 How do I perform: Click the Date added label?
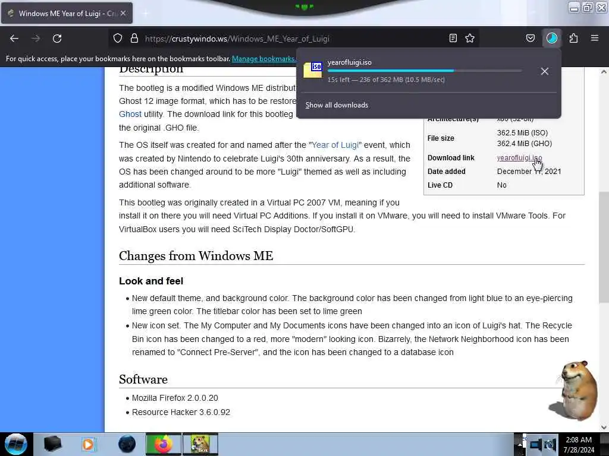pyautogui.click(x=447, y=172)
